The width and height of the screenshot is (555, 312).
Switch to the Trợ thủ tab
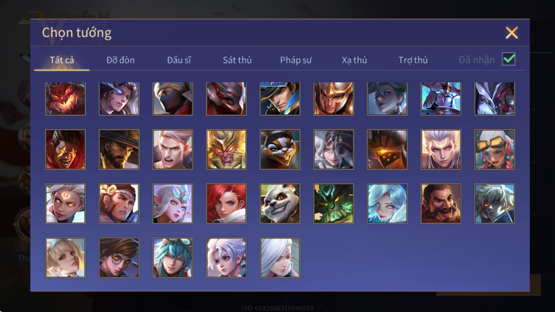tap(413, 60)
